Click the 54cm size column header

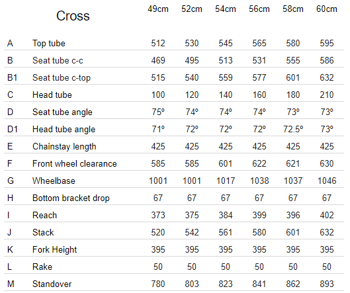pyautogui.click(x=226, y=9)
